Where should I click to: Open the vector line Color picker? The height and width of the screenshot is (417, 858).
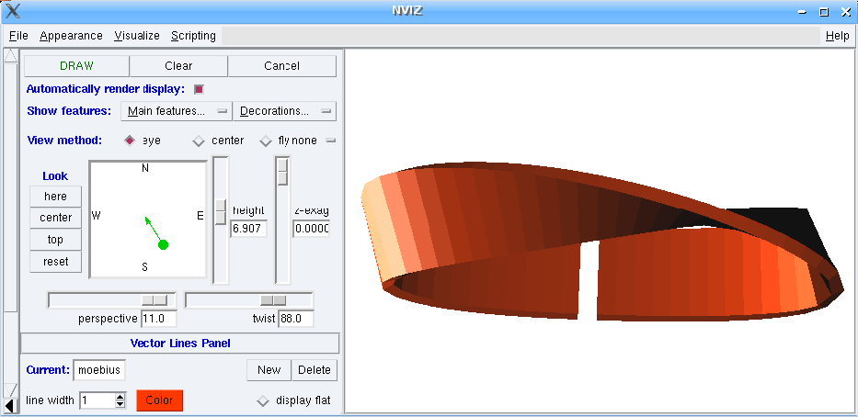point(160,400)
